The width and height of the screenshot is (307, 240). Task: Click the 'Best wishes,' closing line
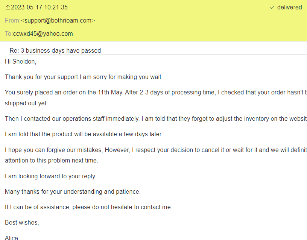point(22,222)
